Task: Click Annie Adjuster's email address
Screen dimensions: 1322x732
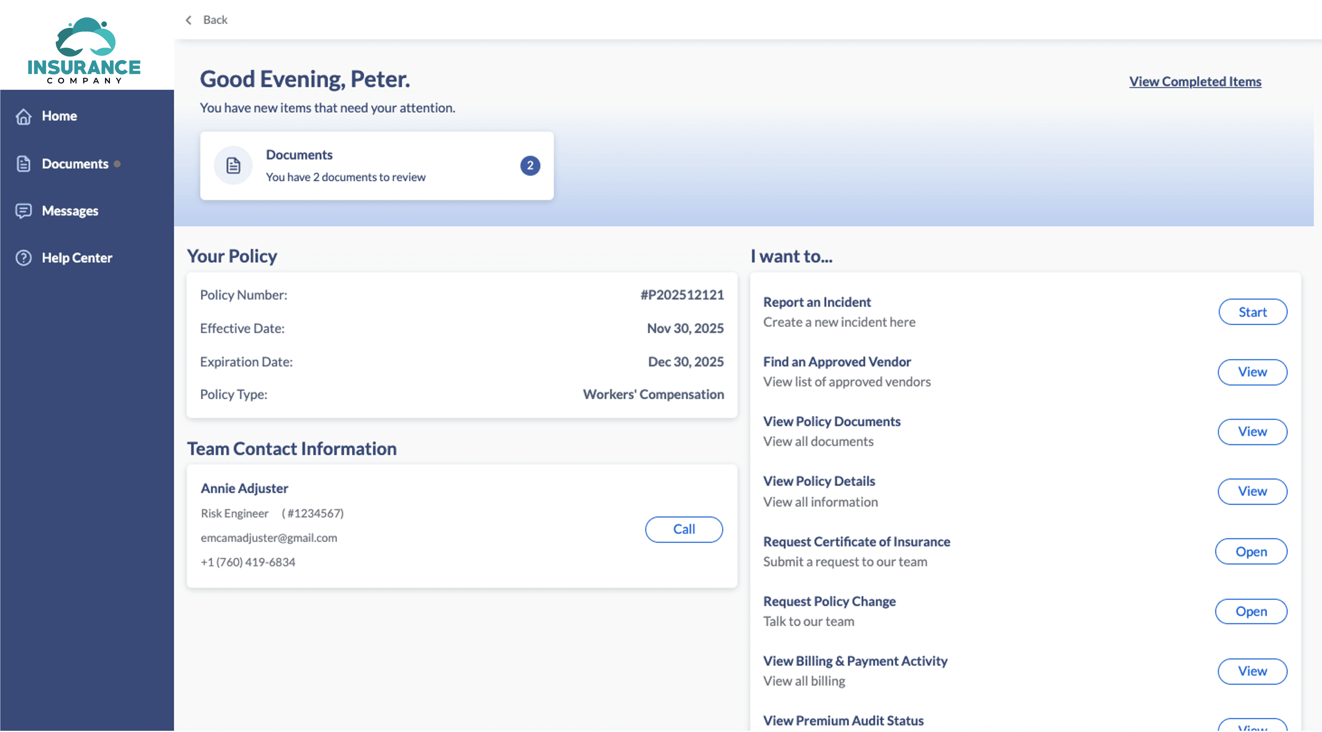Action: click(269, 538)
